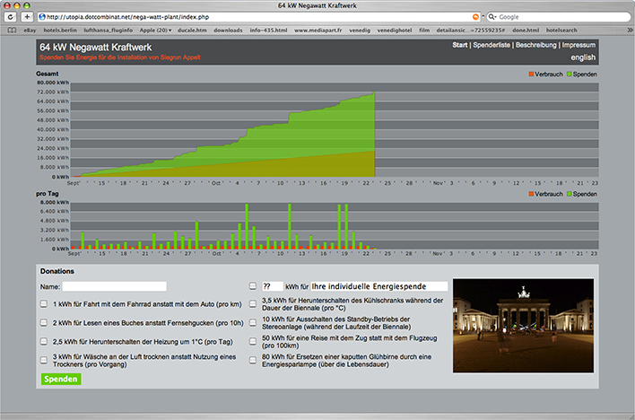Click the orange RSS snapback icon in address bar

tap(475, 17)
